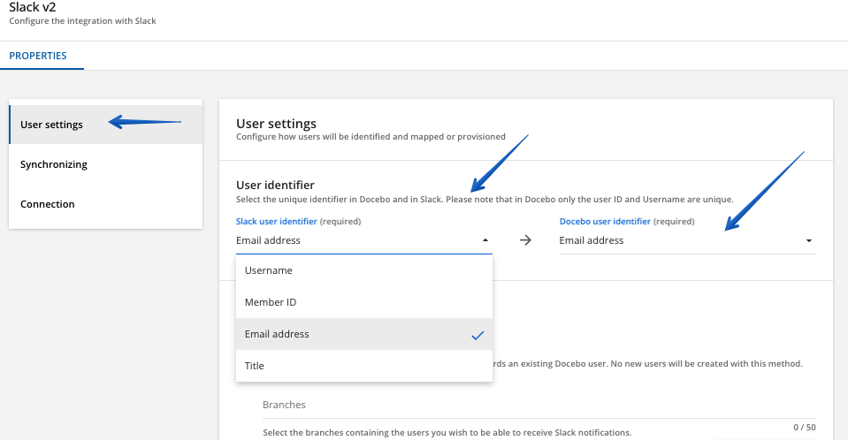This screenshot has height=440, width=848.
Task: Open the Synchronizing section
Action: click(106, 164)
